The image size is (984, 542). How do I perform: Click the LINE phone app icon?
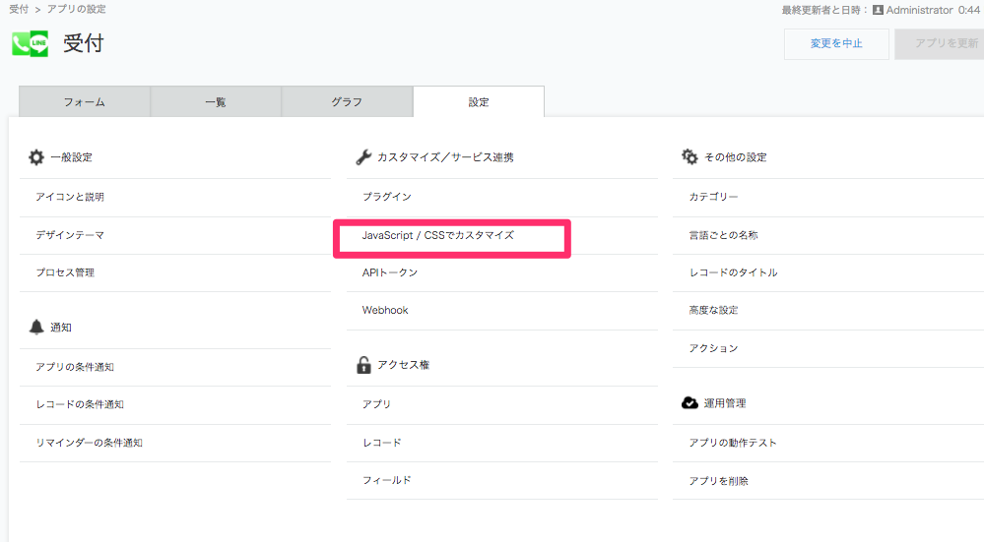coord(31,44)
